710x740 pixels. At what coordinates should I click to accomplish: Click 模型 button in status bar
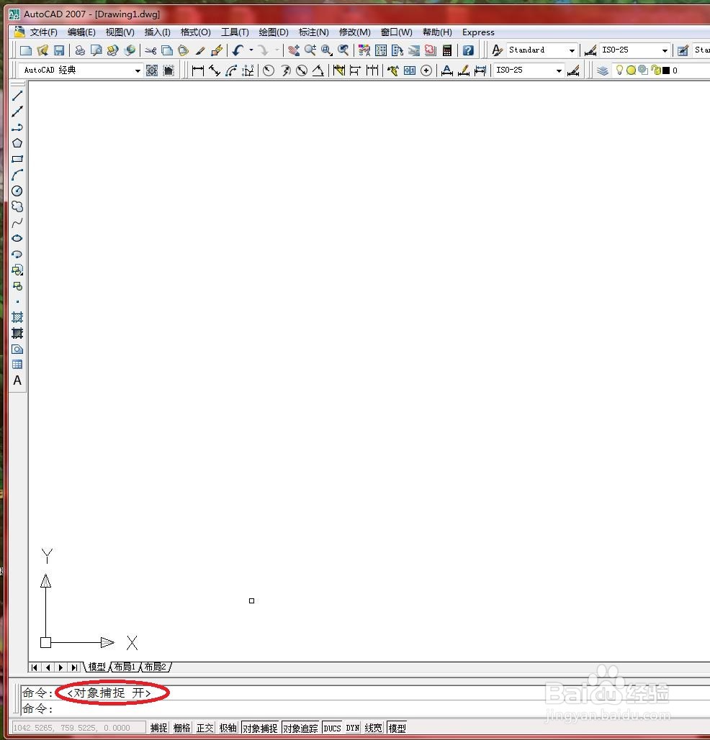[397, 728]
